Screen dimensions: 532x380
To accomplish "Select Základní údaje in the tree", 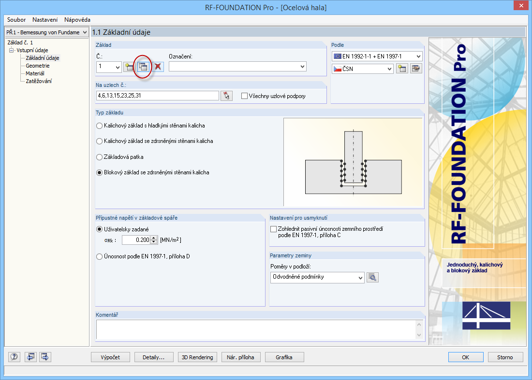I will point(43,58).
